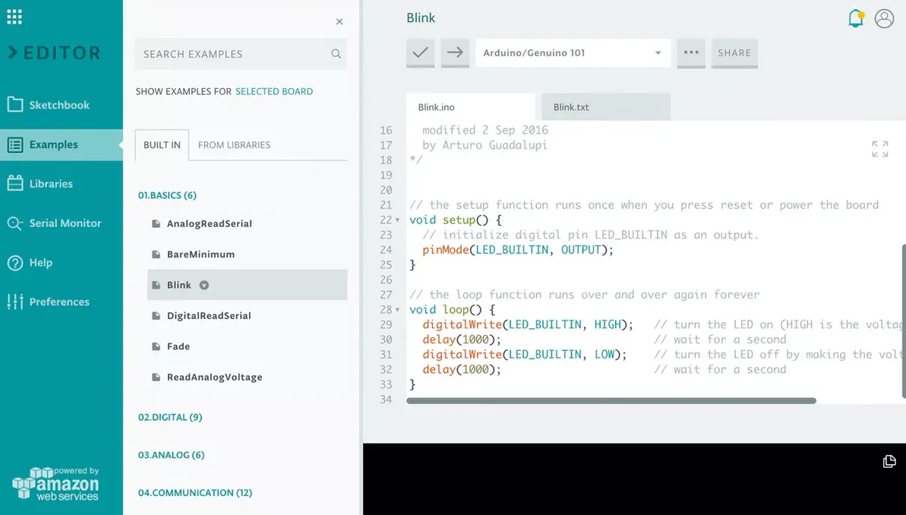Click the SHARE button
906x515 pixels.
tap(734, 52)
